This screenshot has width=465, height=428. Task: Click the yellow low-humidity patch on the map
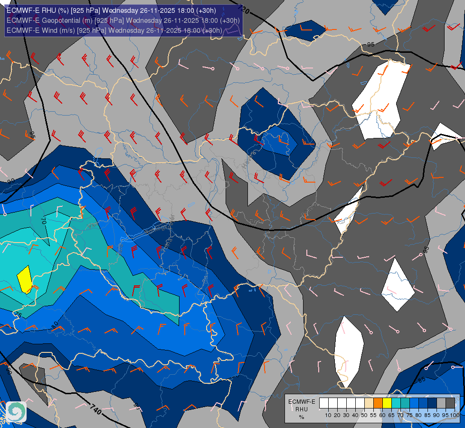tap(25, 280)
